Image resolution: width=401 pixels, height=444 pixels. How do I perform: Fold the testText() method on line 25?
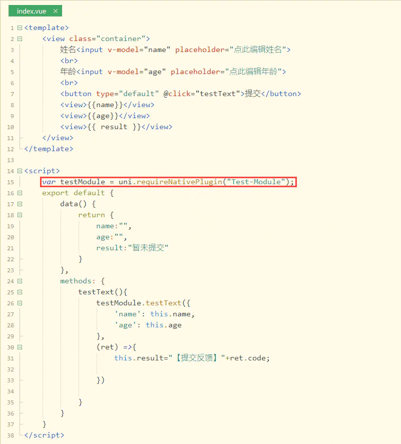[20, 292]
